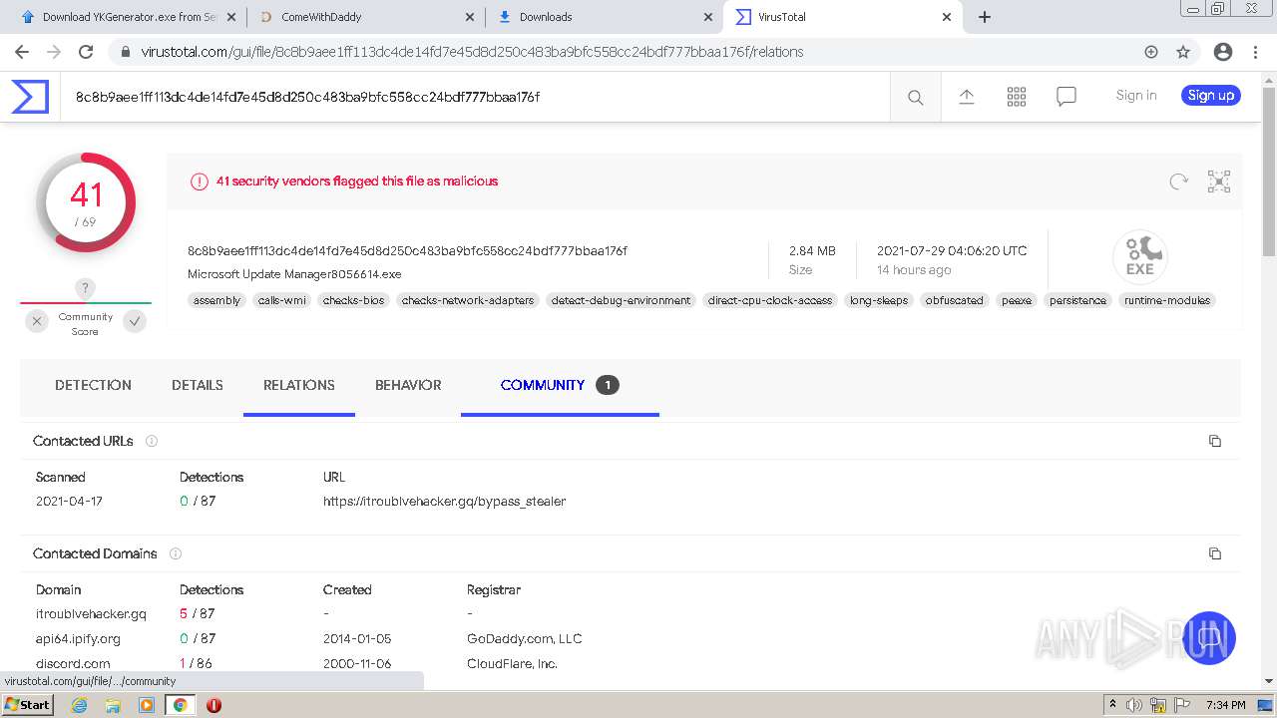Screen dimensions: 1277x718
Task: Click the red Opera taskbar icon
Action: 213,705
